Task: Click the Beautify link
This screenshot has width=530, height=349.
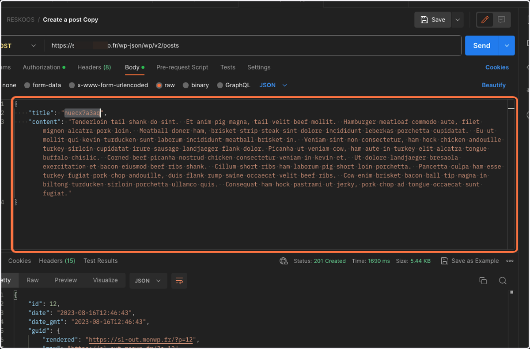Action: [x=494, y=85]
